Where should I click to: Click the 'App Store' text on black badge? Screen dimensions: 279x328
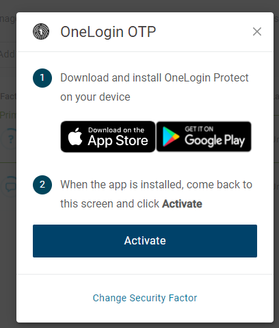point(118,140)
